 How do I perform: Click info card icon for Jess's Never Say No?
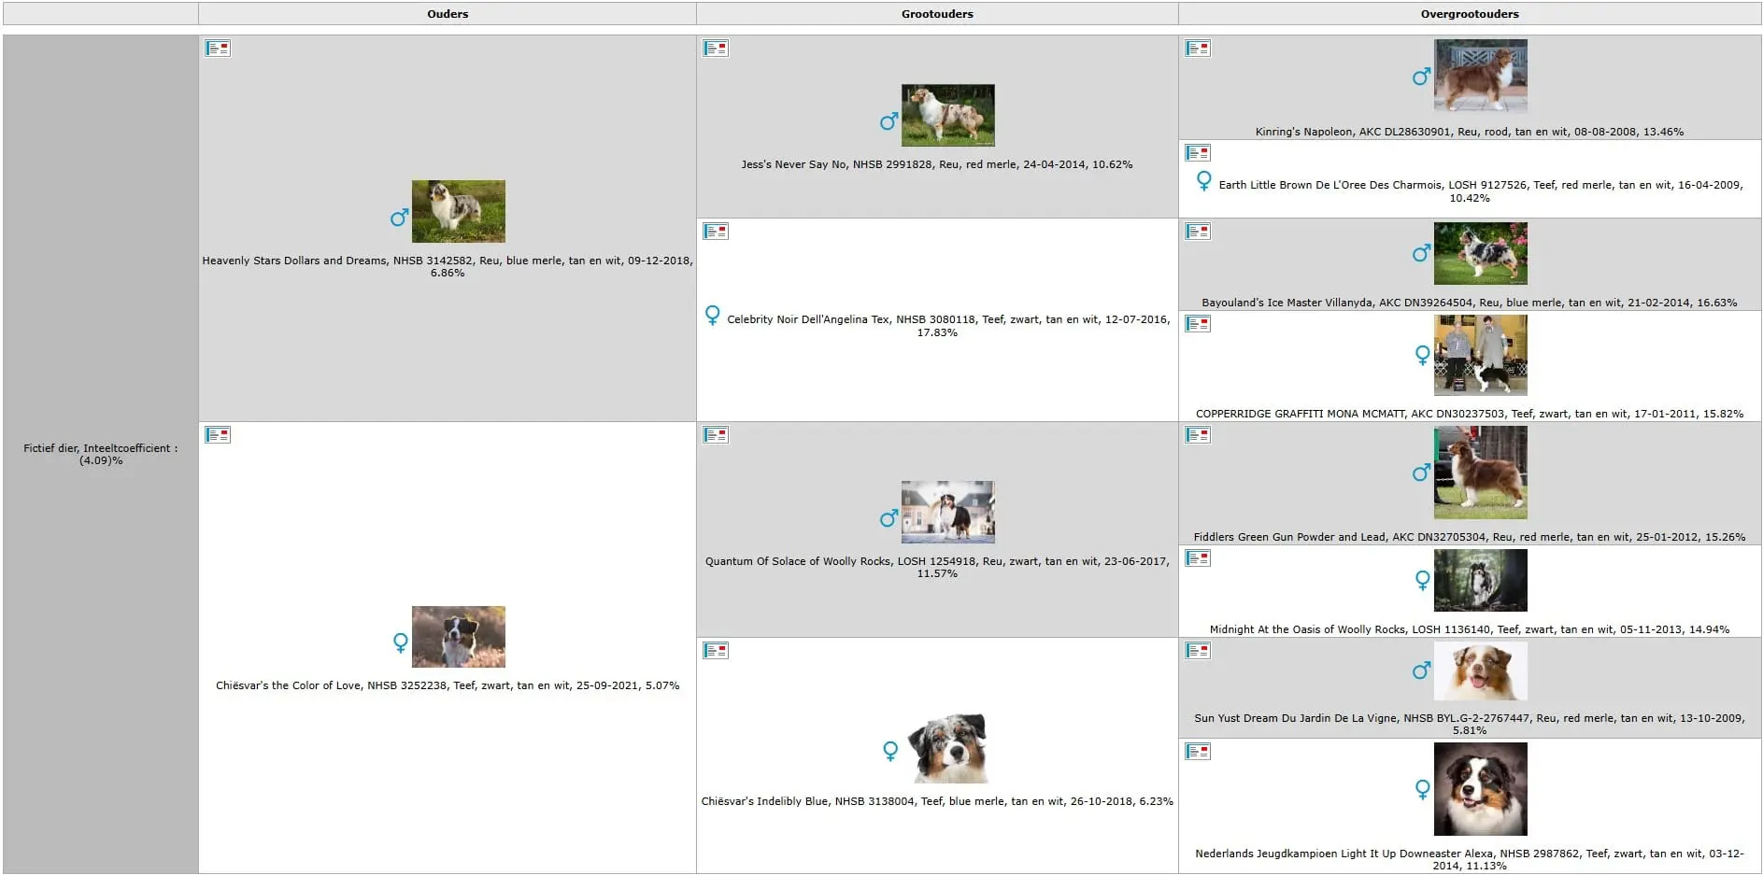tap(716, 49)
